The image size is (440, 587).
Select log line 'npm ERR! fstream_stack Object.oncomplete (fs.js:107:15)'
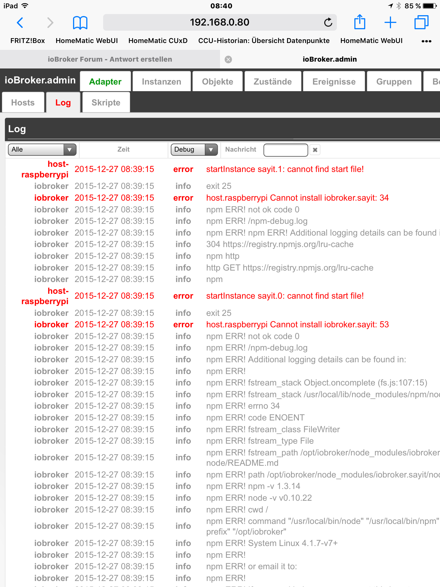317,383
